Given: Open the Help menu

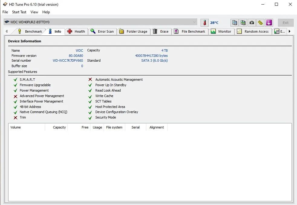Looking at the screenshot, I should (46, 12).
